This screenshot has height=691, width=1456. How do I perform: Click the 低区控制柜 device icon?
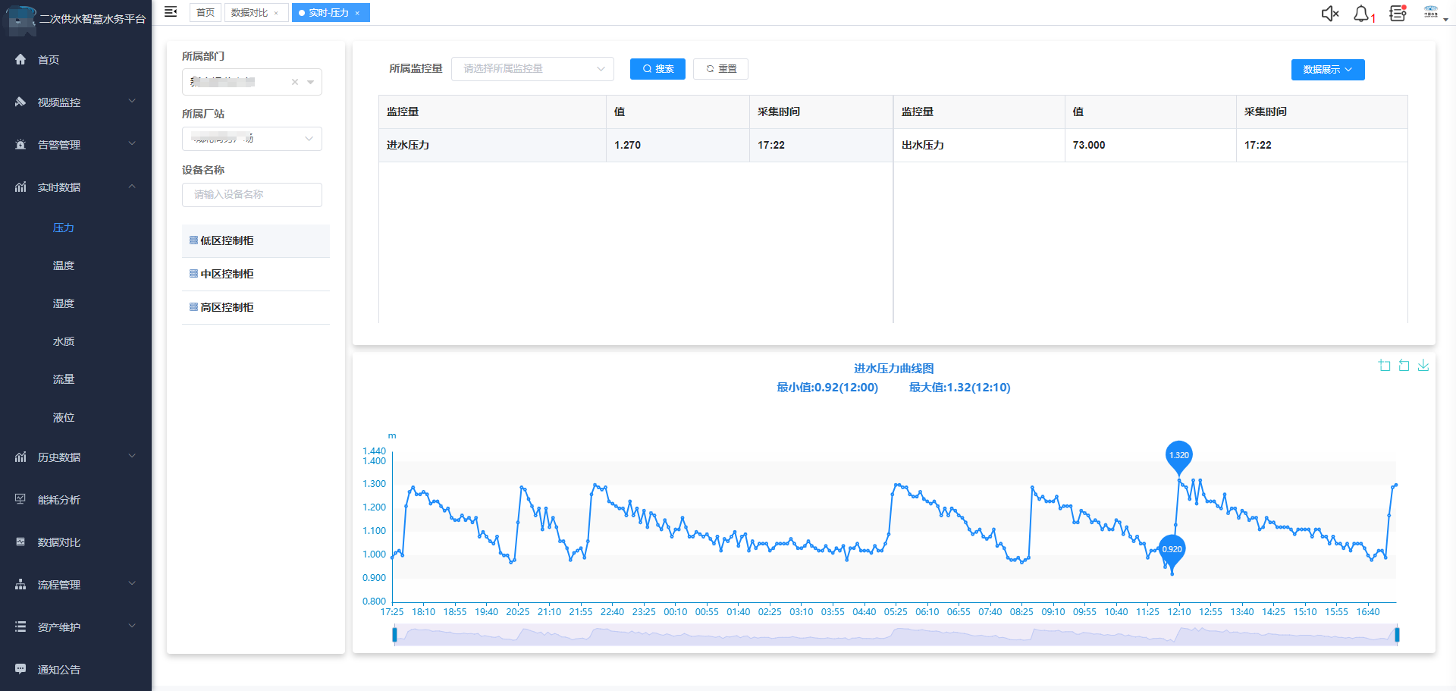pyautogui.click(x=193, y=240)
